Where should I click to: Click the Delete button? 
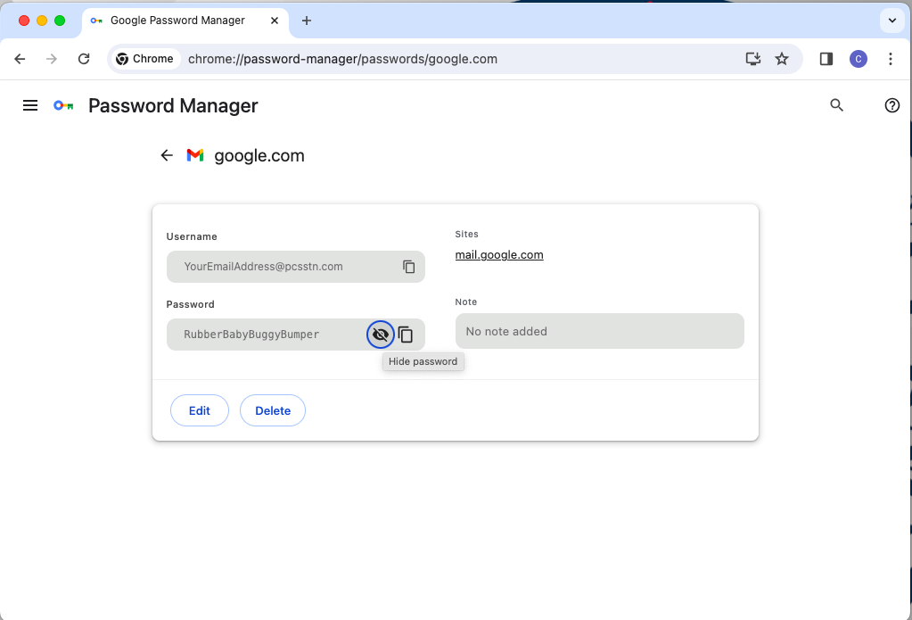tap(273, 410)
